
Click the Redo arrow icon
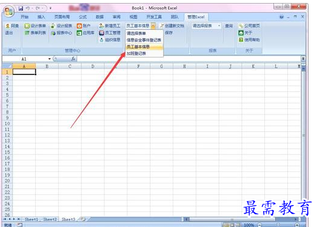38,8
